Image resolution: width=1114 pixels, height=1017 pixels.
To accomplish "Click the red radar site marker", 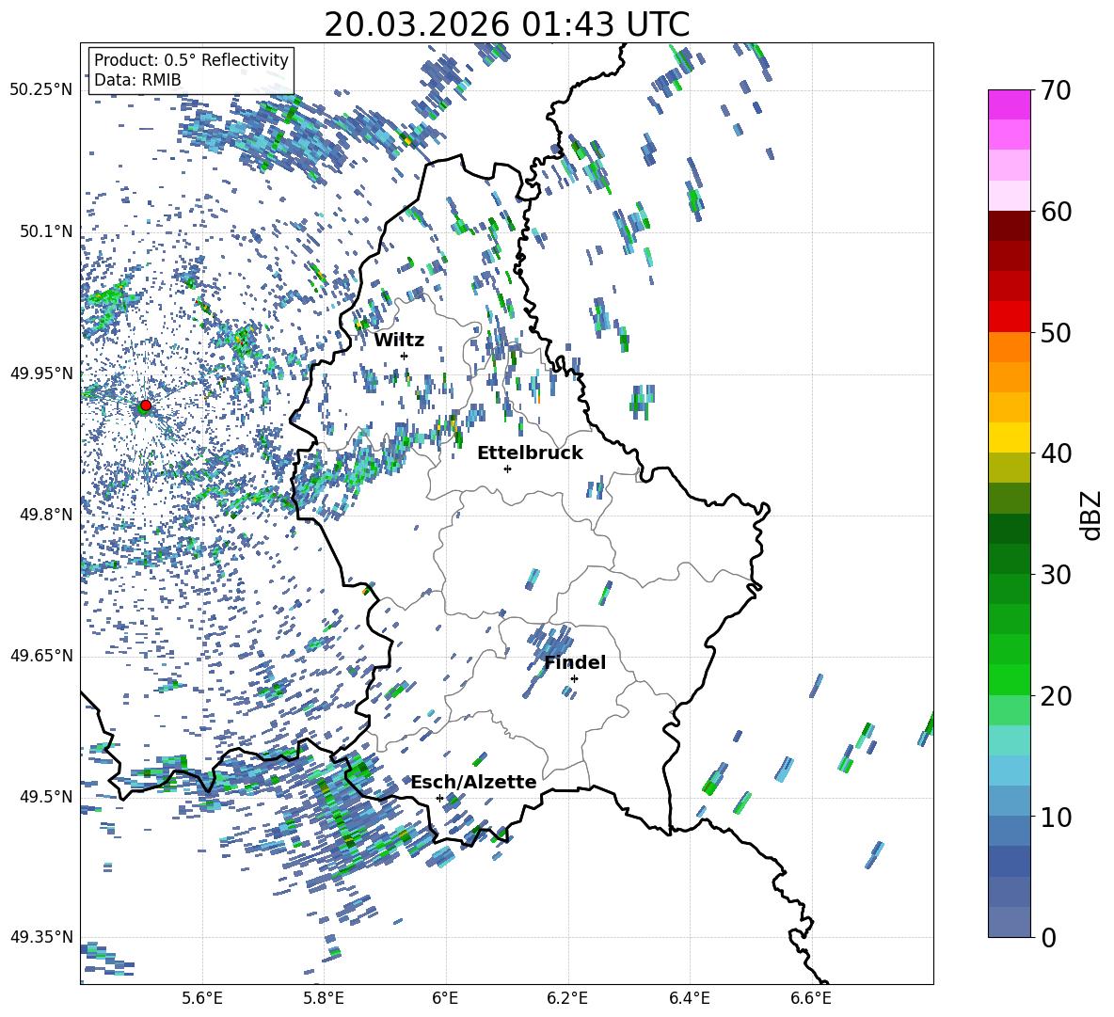I will 145,405.
